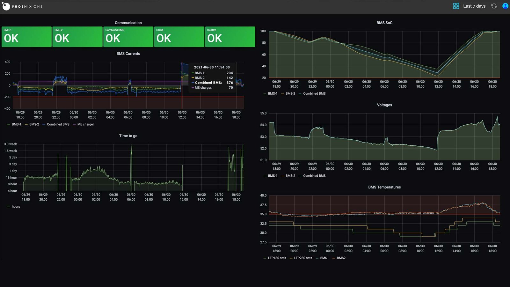Viewport: 510px width, 287px height.
Task: Toggle BMS2 series in temperatures legend
Action: [x=341, y=258]
